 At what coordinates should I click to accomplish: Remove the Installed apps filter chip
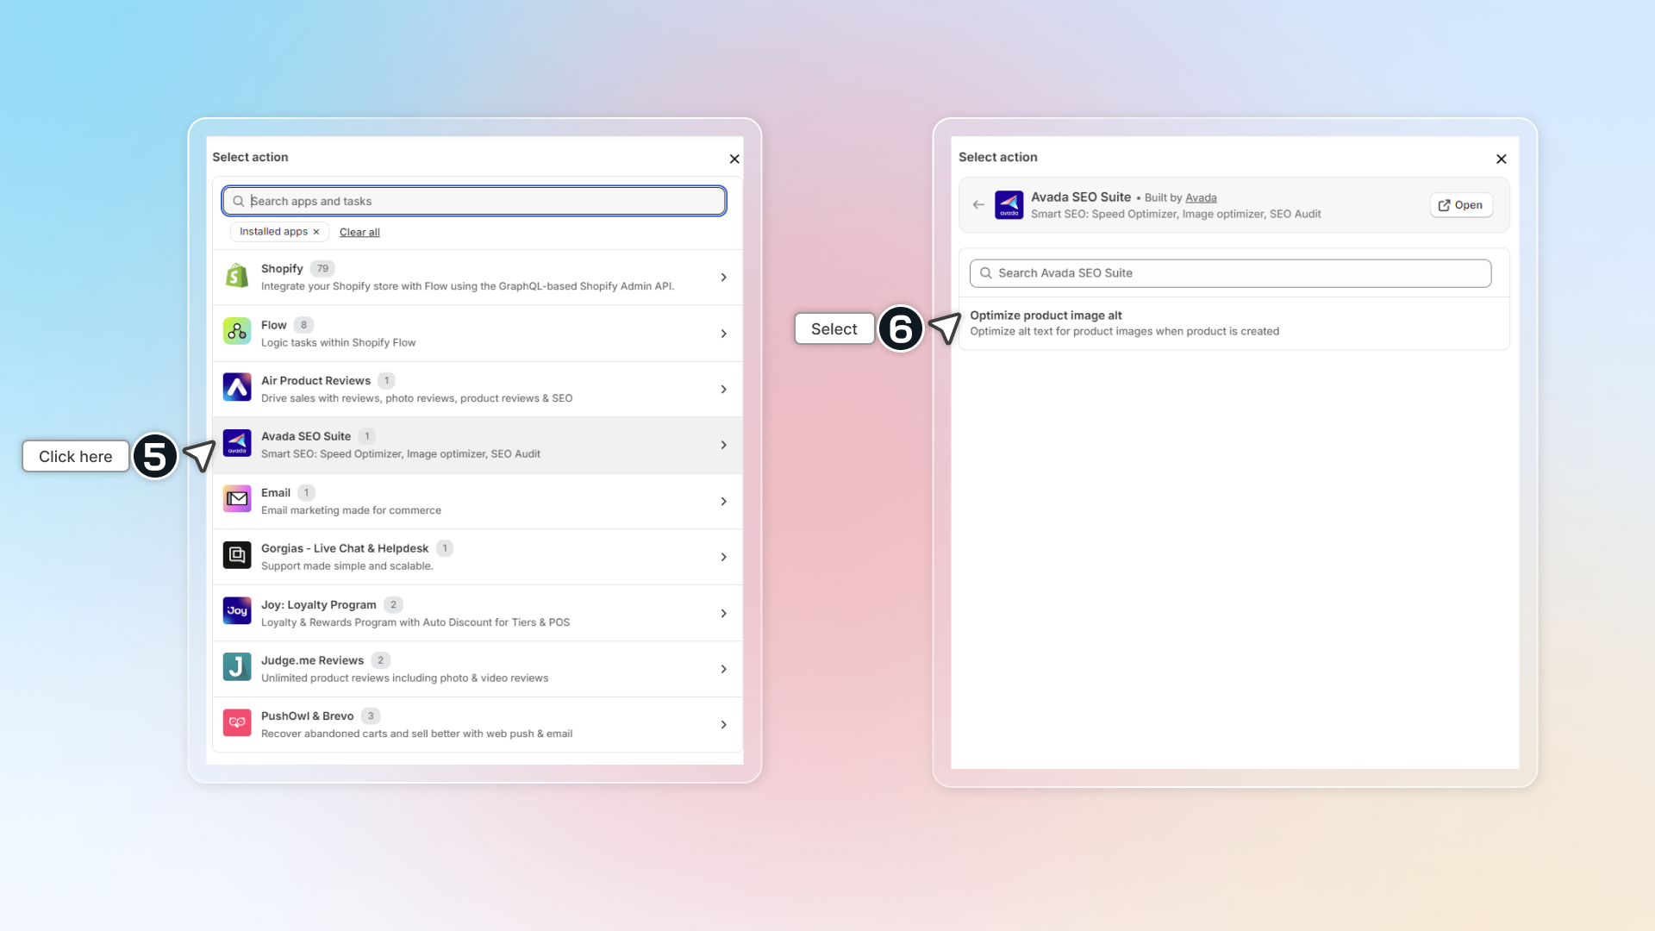(x=316, y=232)
